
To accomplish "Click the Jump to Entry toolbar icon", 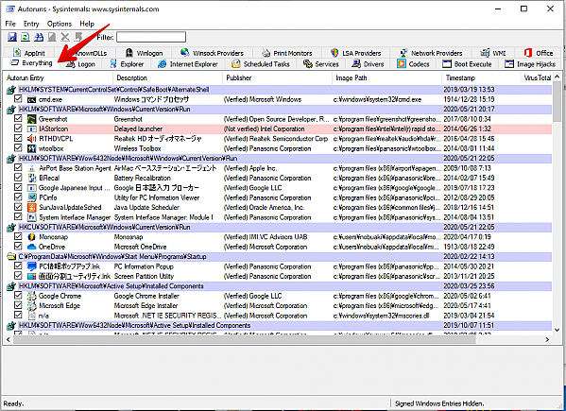I will (x=78, y=37).
